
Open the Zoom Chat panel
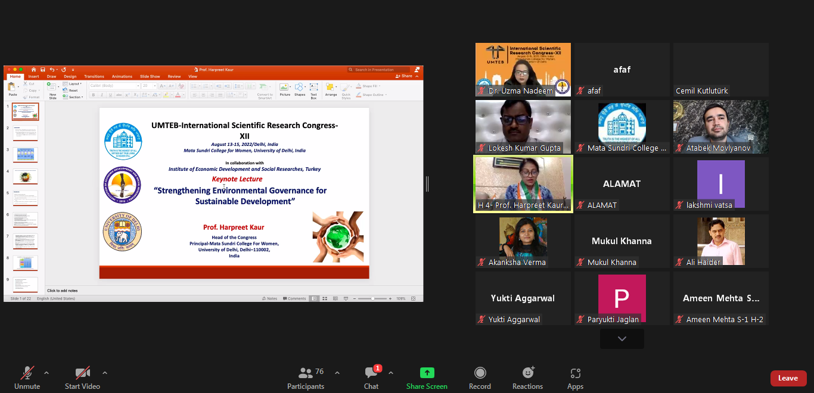(x=371, y=378)
